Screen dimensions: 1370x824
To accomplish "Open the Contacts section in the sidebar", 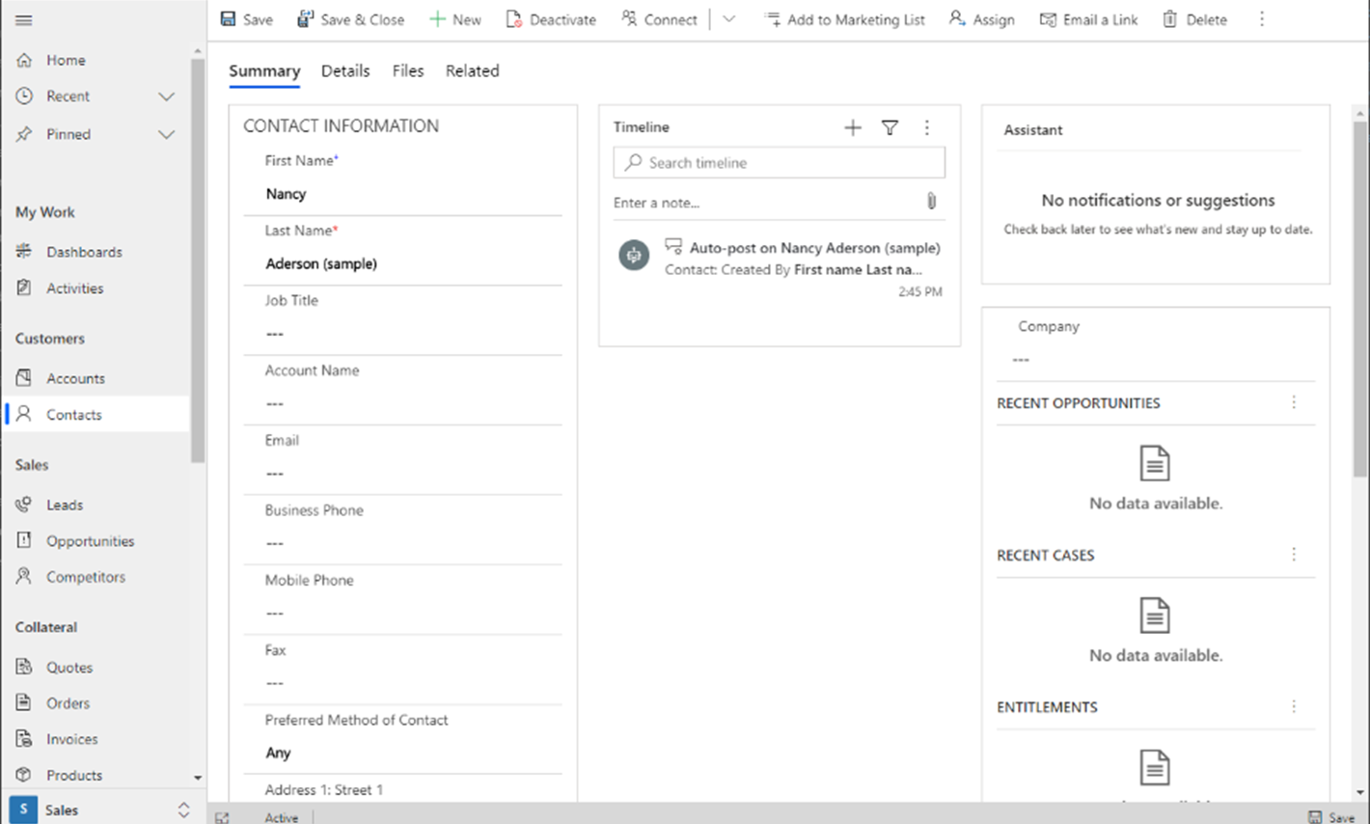I will (75, 414).
